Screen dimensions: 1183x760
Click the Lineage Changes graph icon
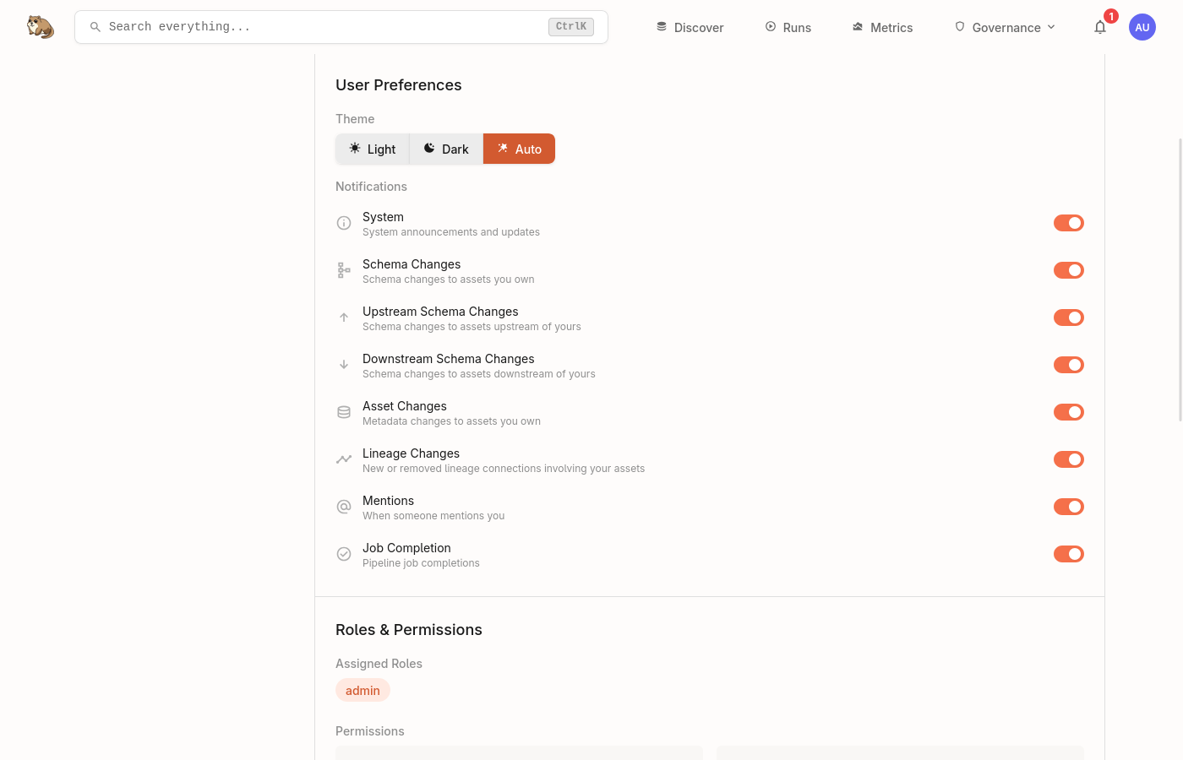click(x=344, y=459)
